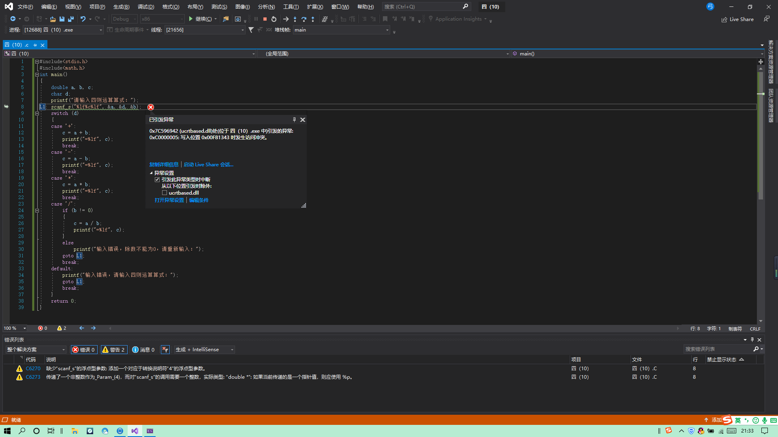The image size is (778, 437).
Task: Open the 整个解决方案 scope dropdown
Action: point(36,350)
